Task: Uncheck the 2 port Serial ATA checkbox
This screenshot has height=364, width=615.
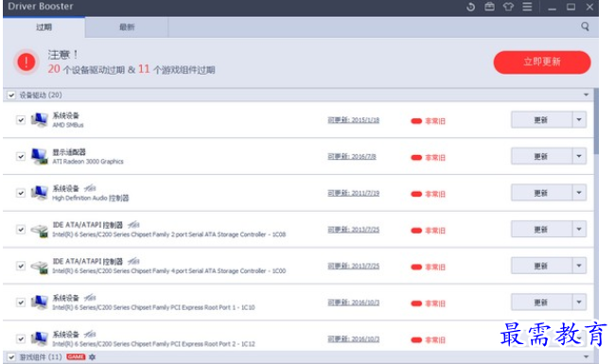Action: (21, 229)
